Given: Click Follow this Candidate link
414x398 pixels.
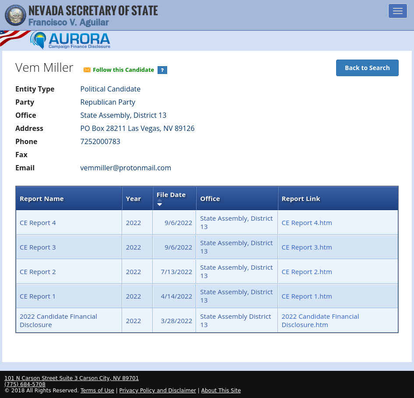Looking at the screenshot, I should click(x=123, y=70).
